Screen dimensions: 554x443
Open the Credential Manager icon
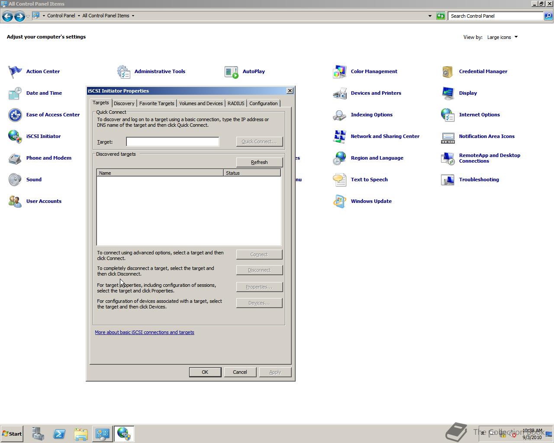[448, 71]
